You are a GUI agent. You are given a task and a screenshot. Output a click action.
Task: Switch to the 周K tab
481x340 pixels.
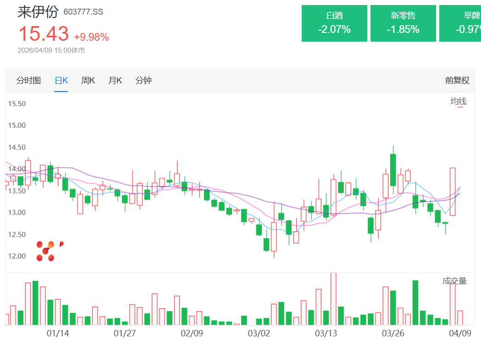pyautogui.click(x=88, y=81)
